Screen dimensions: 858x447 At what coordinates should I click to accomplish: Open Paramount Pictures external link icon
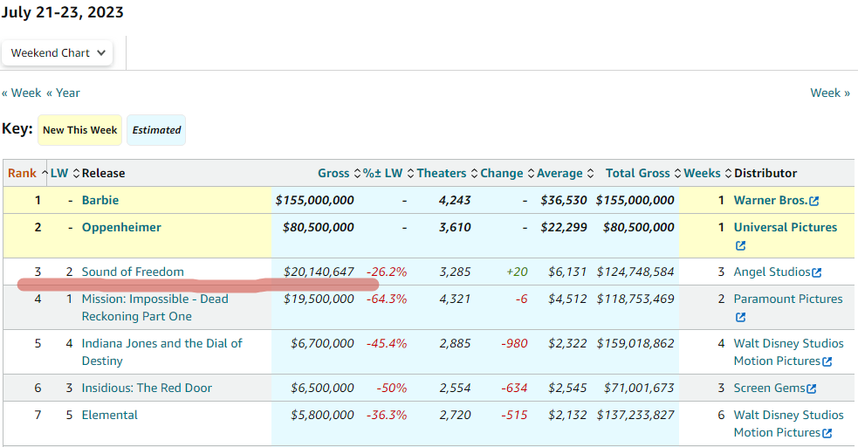tap(740, 317)
